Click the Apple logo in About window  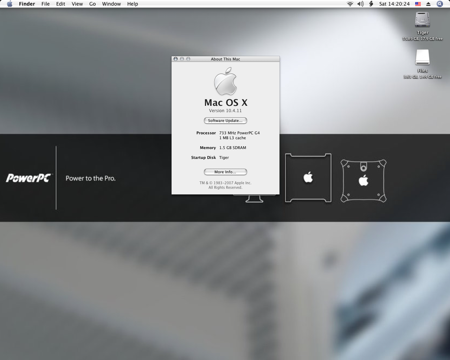click(x=225, y=81)
